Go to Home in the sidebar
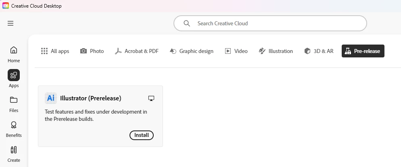The width and height of the screenshot is (401, 167). (14, 54)
